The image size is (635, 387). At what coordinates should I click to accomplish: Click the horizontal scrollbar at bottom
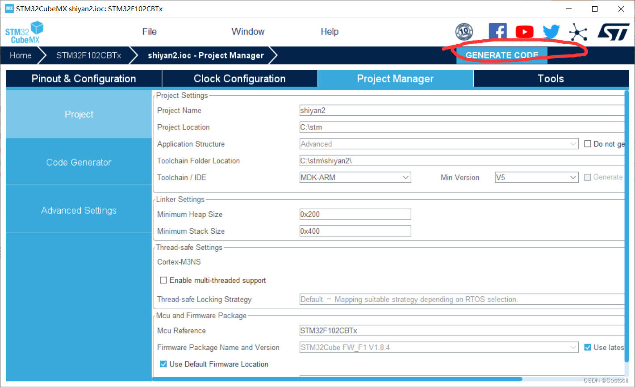[x=337, y=379]
